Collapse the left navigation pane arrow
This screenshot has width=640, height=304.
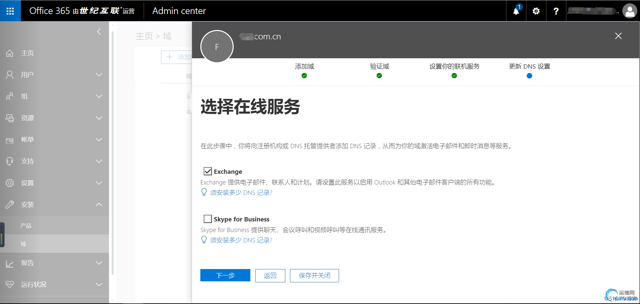(x=99, y=32)
